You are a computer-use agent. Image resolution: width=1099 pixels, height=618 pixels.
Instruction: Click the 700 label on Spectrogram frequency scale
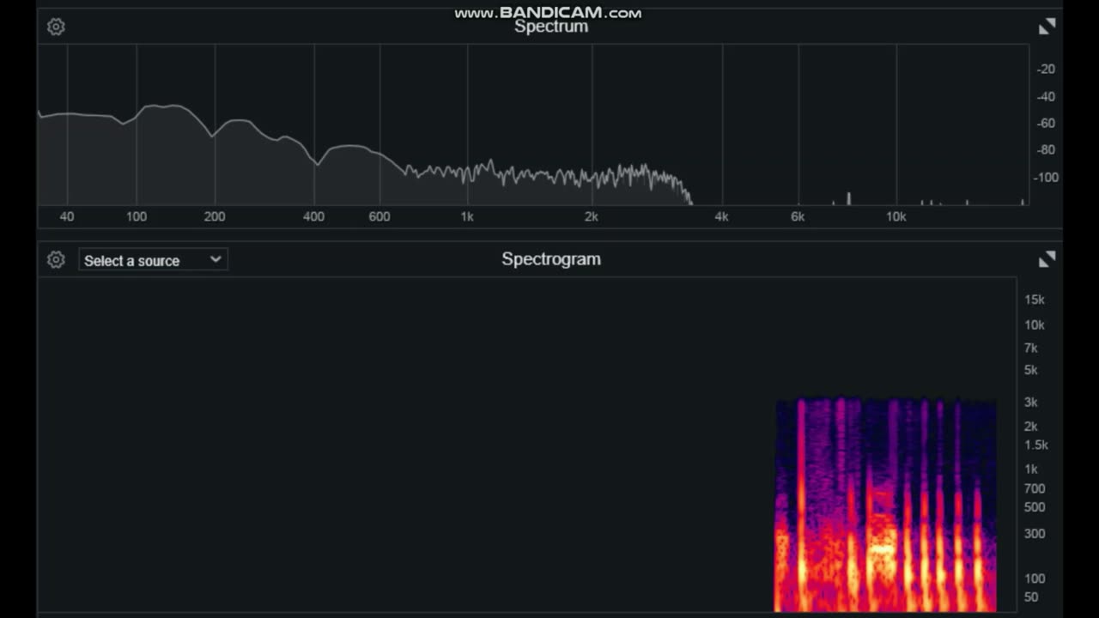pyautogui.click(x=1035, y=488)
